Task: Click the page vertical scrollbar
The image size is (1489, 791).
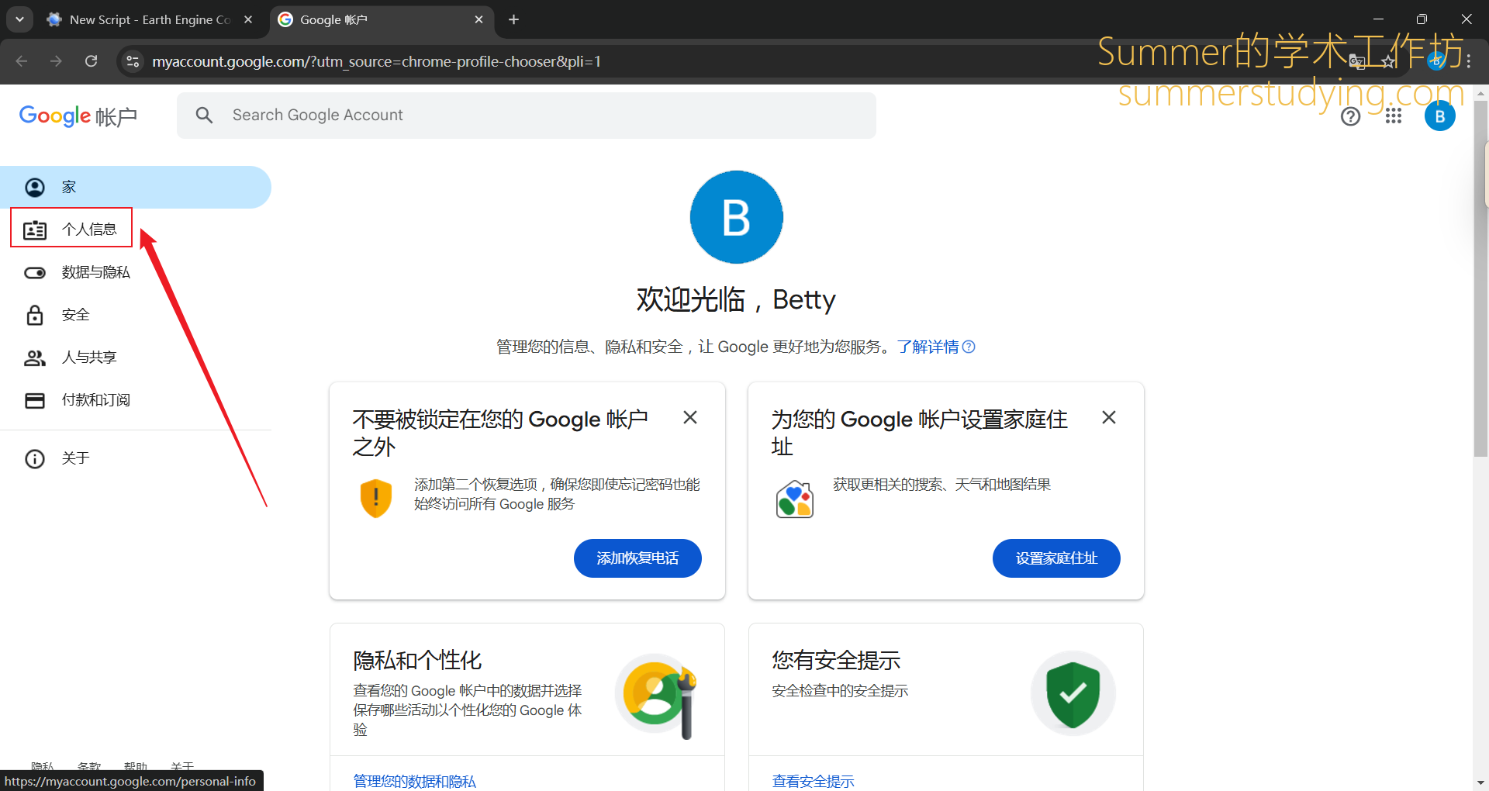Action: coord(1480,279)
